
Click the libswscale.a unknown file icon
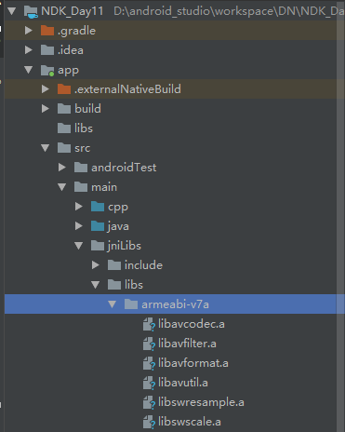pos(149,422)
